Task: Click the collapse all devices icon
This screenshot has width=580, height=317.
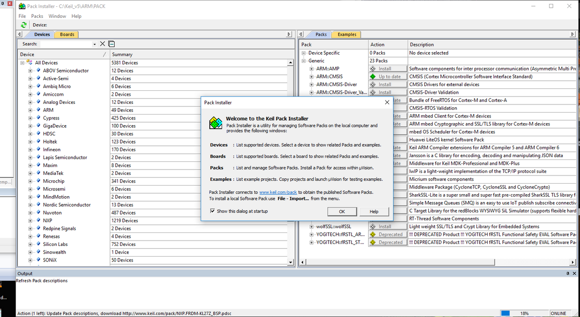Action: [x=111, y=44]
